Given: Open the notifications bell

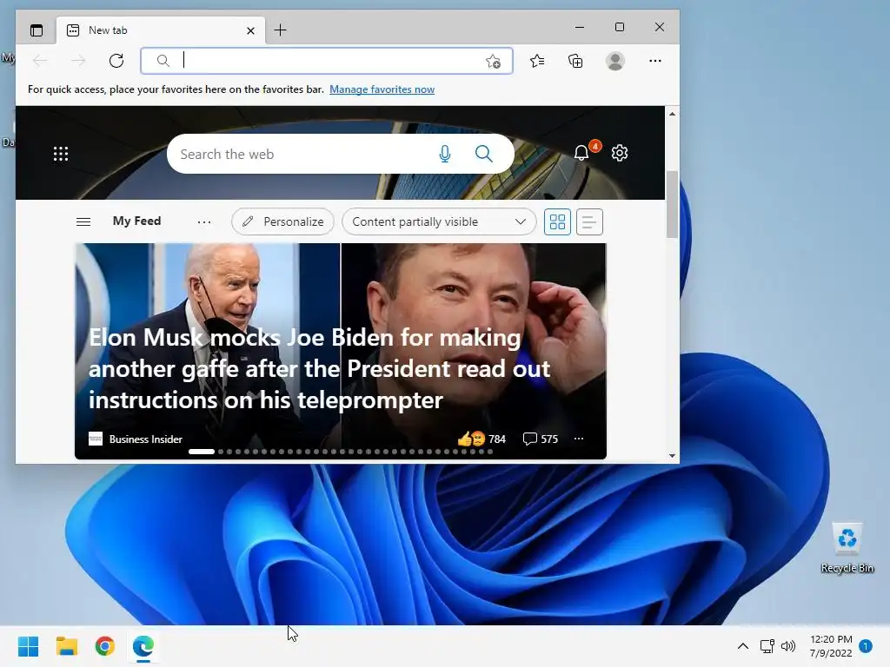Looking at the screenshot, I should [581, 153].
